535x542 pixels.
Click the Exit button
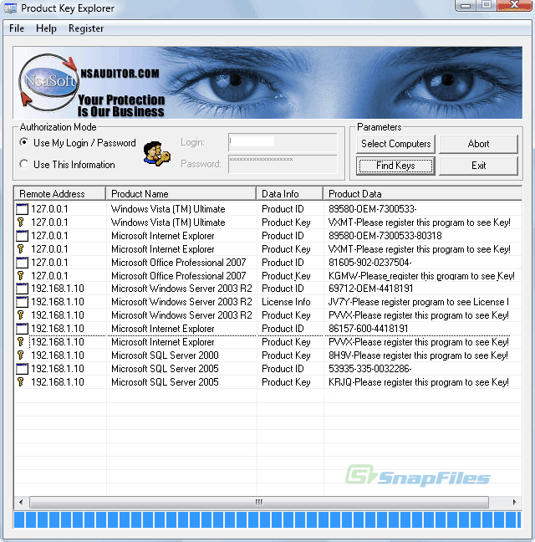coord(478,166)
